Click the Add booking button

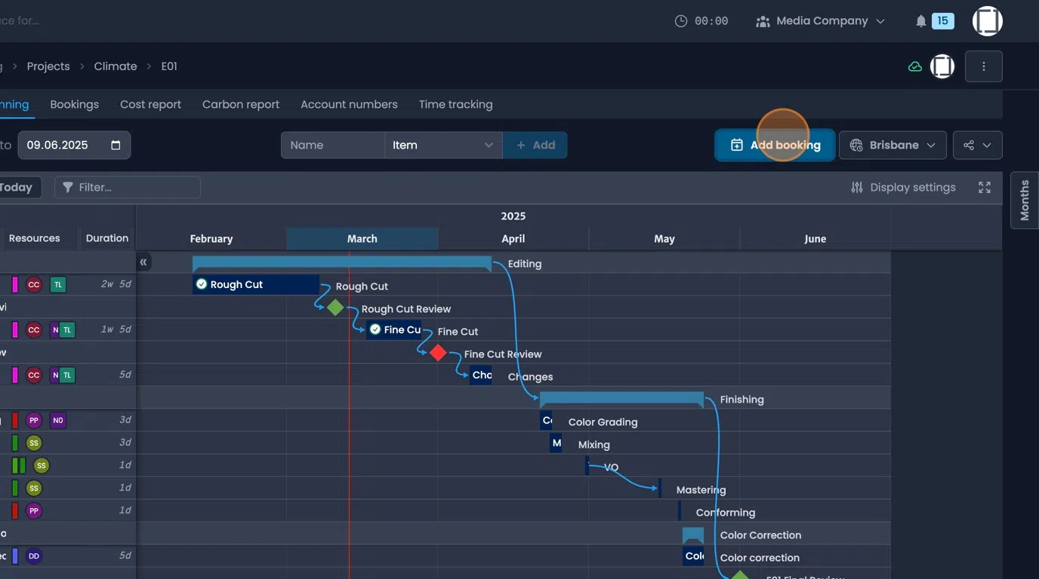coord(775,145)
